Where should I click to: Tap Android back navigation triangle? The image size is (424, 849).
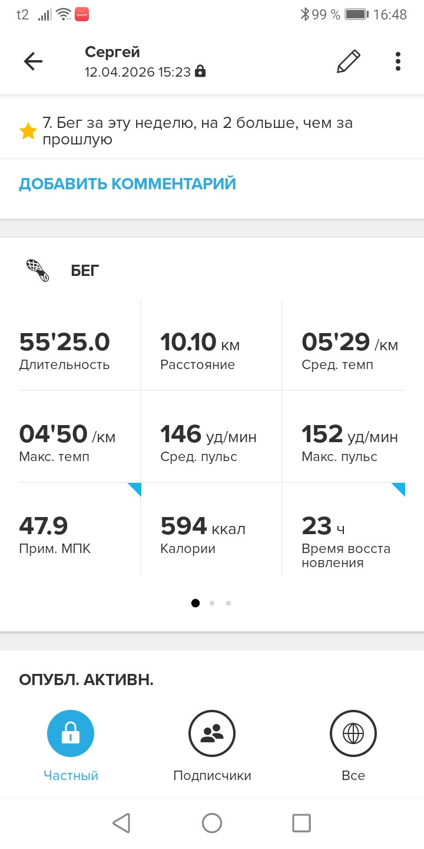[x=121, y=823]
